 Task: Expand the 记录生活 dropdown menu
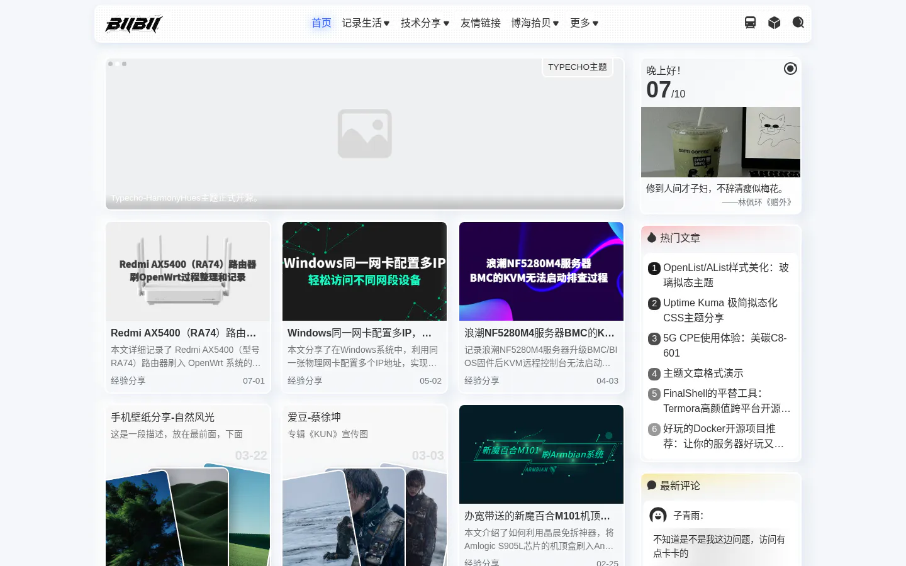click(366, 23)
